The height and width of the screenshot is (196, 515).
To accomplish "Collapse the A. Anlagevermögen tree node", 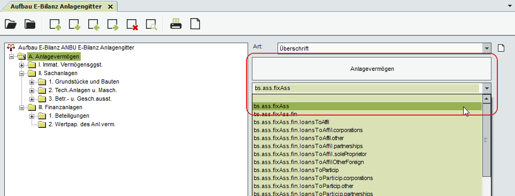I will pos(12,56).
